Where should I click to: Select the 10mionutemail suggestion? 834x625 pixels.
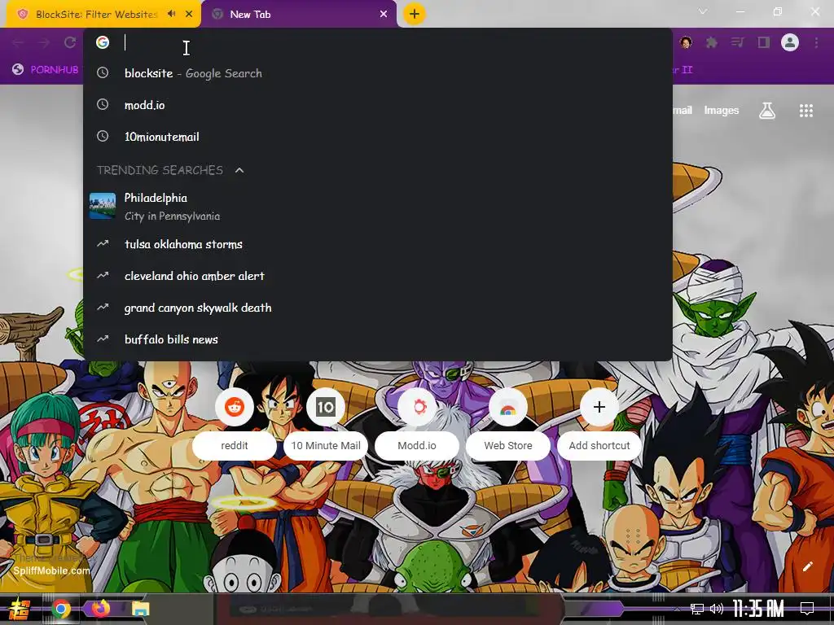pos(378,137)
